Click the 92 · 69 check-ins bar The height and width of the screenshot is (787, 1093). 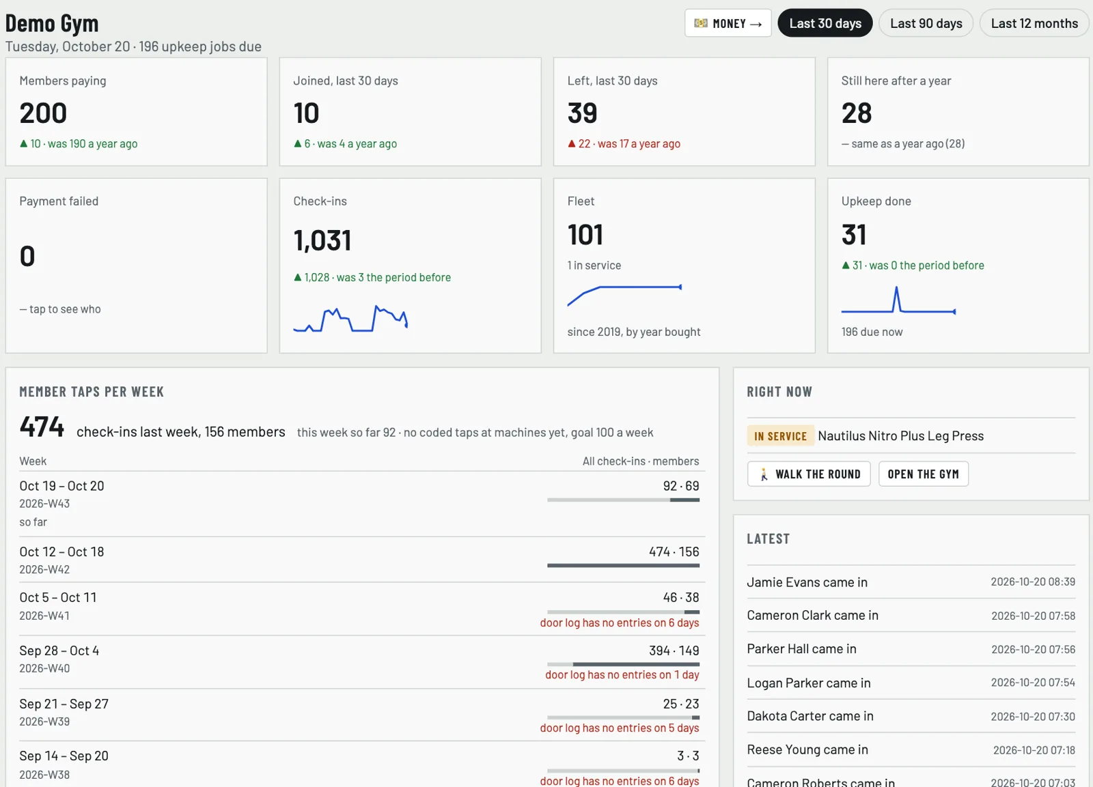(623, 500)
